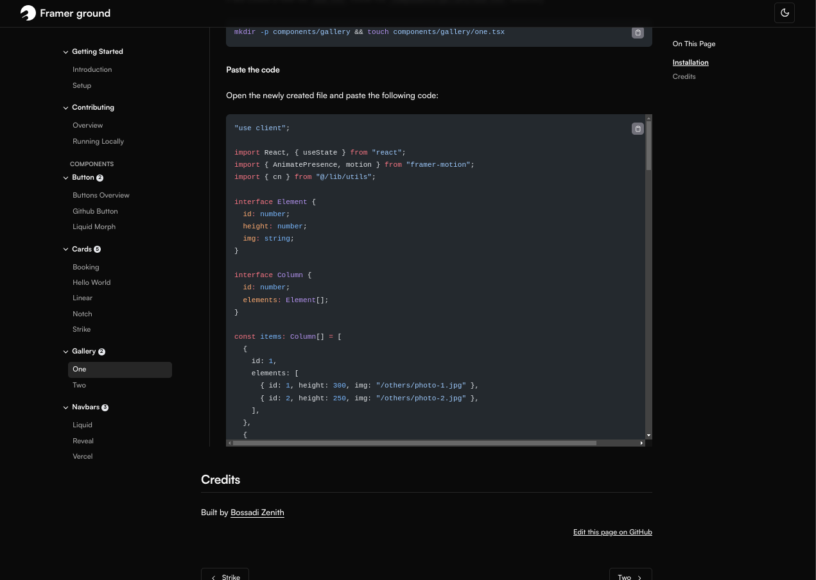Viewport: 816px width, 580px height.
Task: Click the "interface Column {" code line
Action: click(x=273, y=275)
